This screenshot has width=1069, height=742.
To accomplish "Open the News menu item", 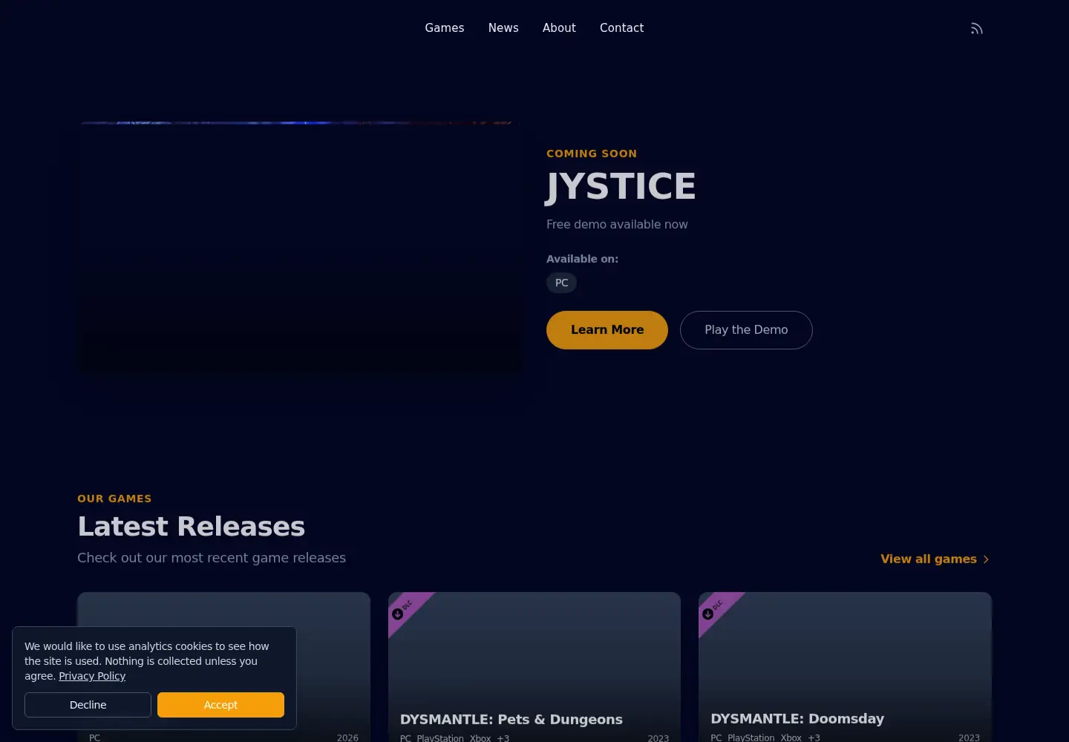I will coord(503,28).
